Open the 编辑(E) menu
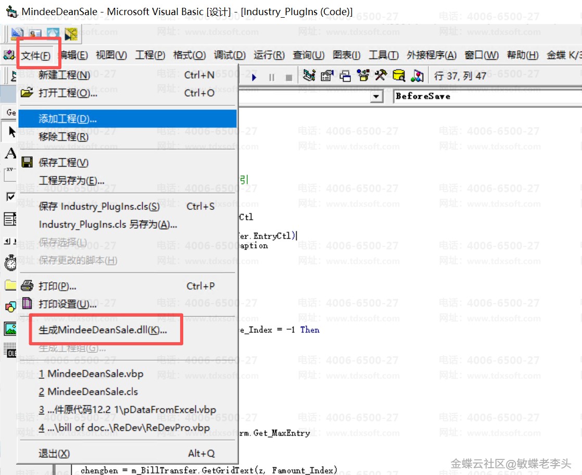This screenshot has width=582, height=475. (73, 56)
